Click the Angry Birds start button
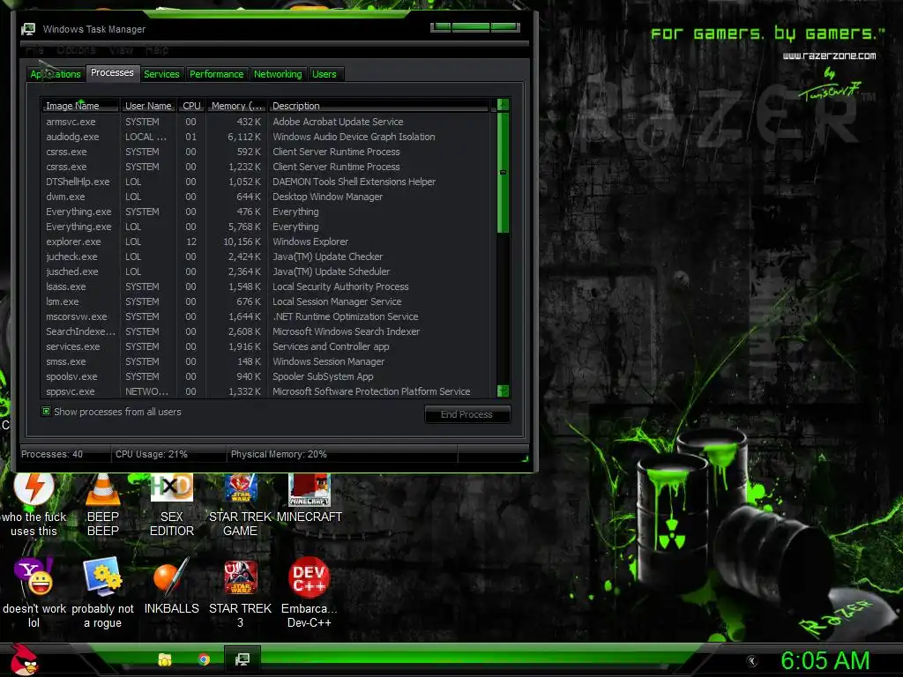This screenshot has height=677, width=903. click(x=24, y=659)
